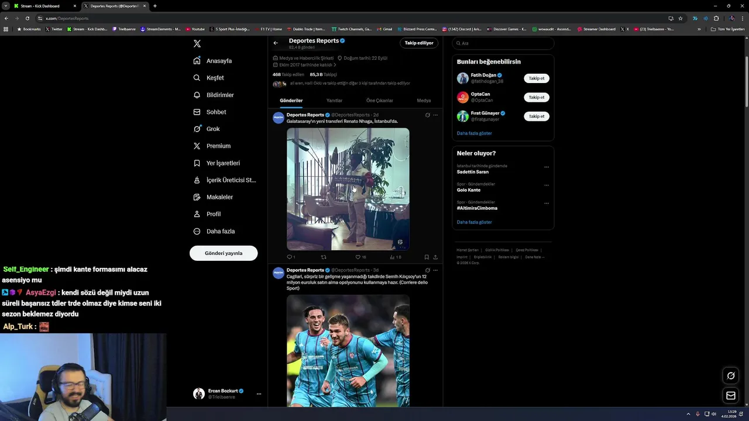This screenshot has height=421, width=749.
Task: Click the Ara search field
Action: (503, 43)
